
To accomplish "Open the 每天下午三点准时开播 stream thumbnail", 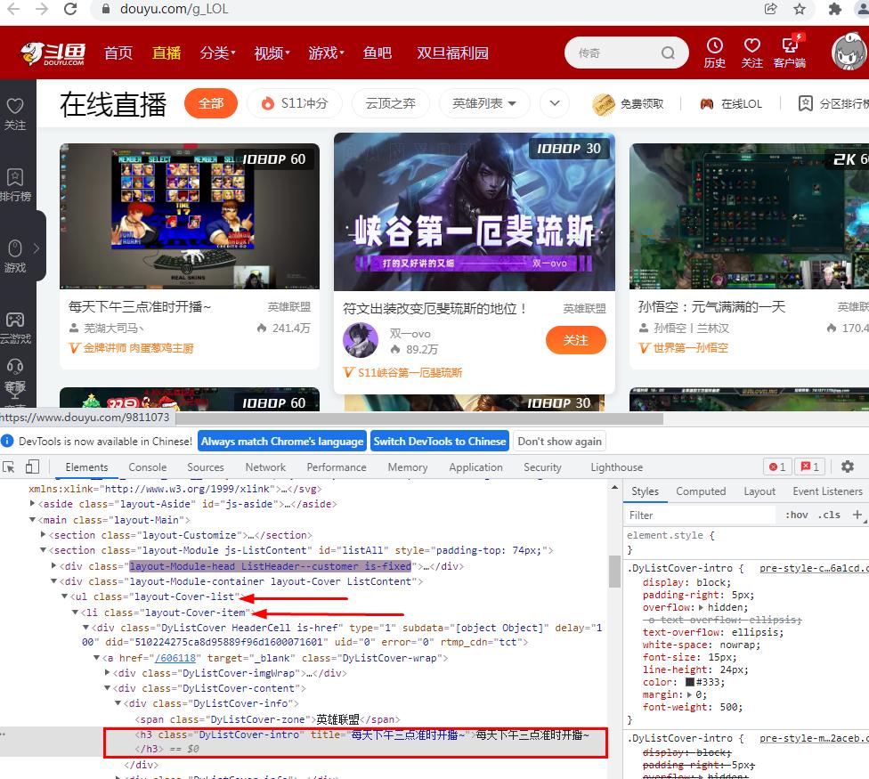I will tap(190, 216).
